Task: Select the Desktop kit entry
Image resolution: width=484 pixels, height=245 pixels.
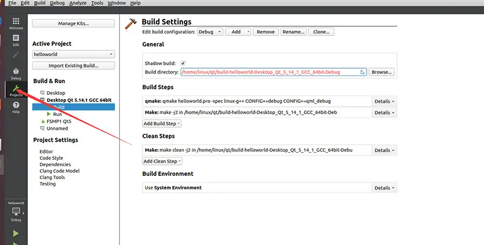Action: [x=56, y=93]
